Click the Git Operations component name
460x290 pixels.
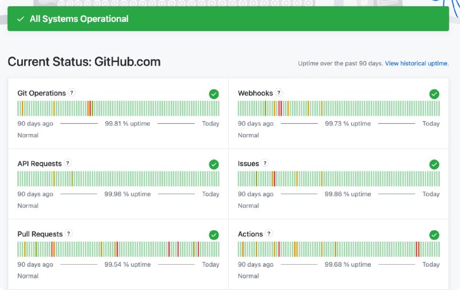pos(41,93)
